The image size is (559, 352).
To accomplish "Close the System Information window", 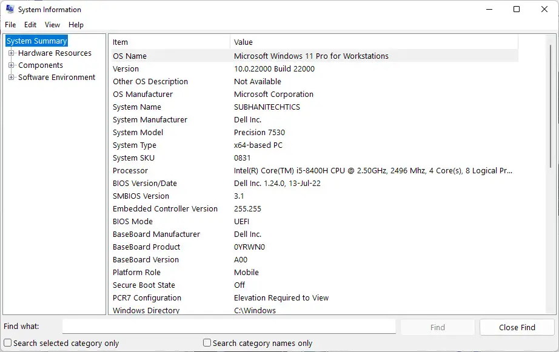I will [544, 9].
